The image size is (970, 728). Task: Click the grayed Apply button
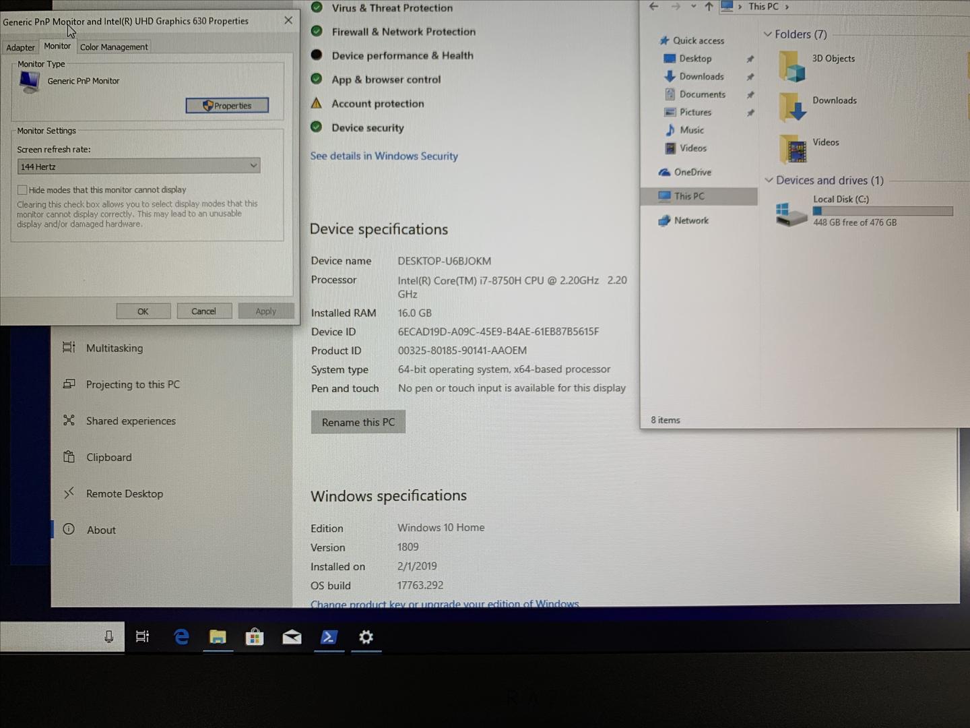(265, 311)
